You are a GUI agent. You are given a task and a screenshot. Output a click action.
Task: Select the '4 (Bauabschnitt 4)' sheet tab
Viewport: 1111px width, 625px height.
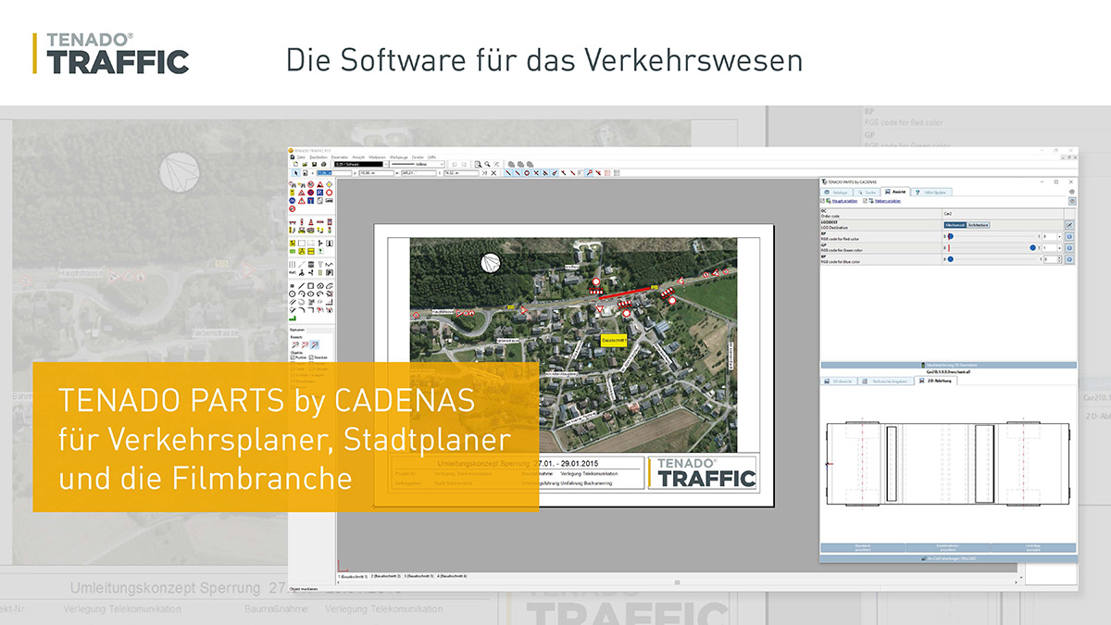[452, 576]
